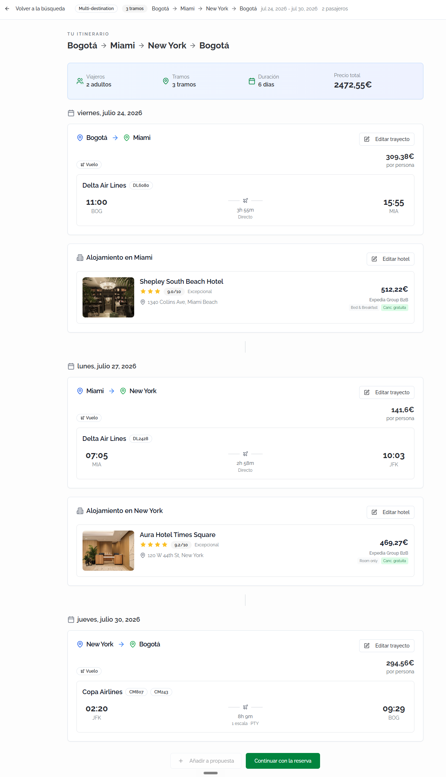Click the travelers icon beside Viajeros
The width and height of the screenshot is (446, 777).
pos(80,81)
